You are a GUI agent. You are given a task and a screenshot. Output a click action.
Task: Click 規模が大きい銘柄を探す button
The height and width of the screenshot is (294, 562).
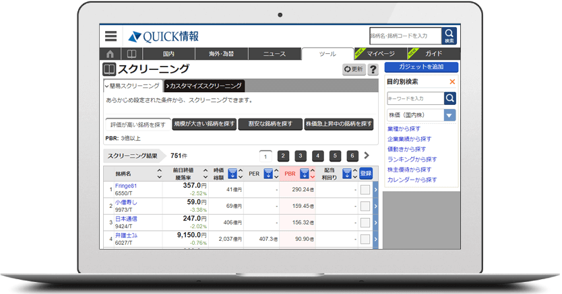tap(204, 124)
